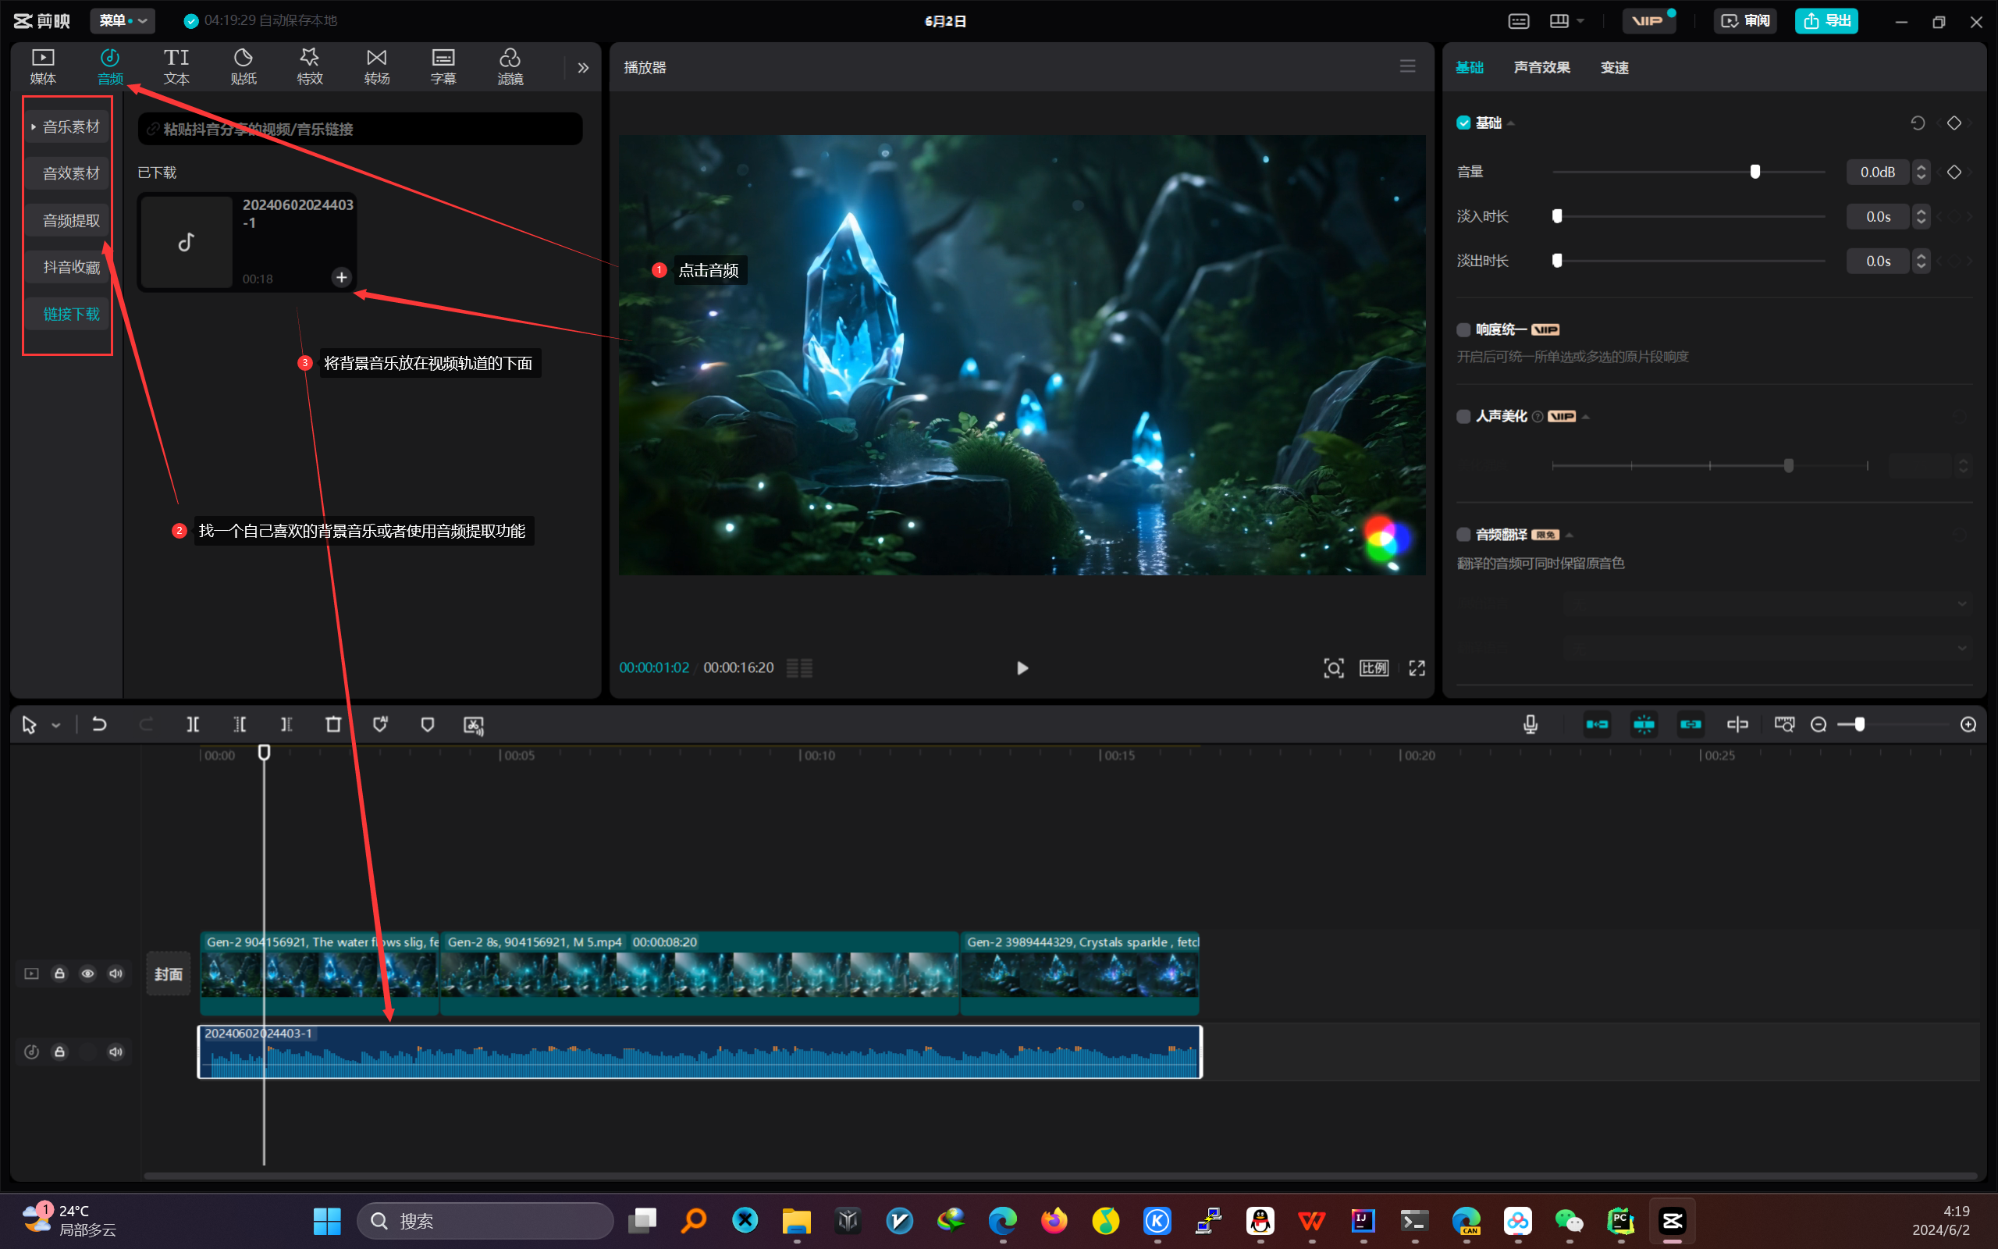Click the fullscreen preview icon

click(x=1417, y=667)
